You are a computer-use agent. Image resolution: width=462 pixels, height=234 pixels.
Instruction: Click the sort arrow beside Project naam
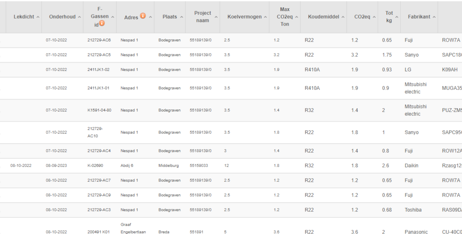[216, 17]
